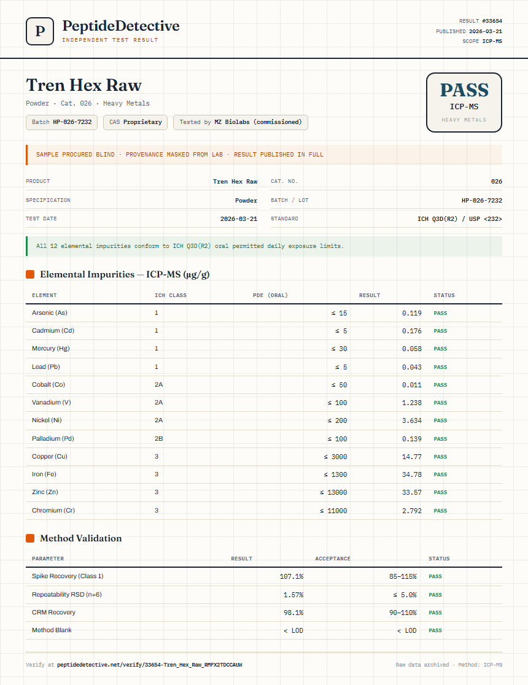
Task: Select the Tren Hex Raw heading
Action: 83,85
